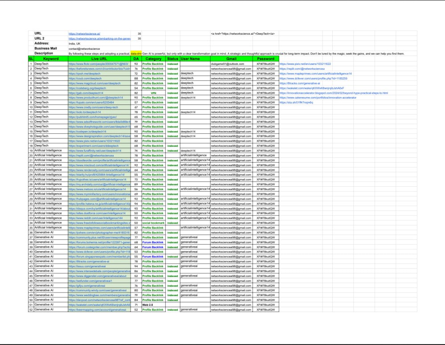The image size is (445, 345).
Task: Click the contact@networkscience Business Mail cell
Action: [85, 48]
